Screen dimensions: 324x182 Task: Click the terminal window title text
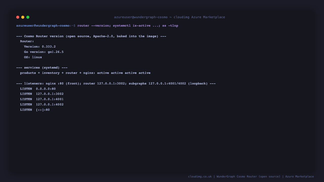[x=169, y=17]
